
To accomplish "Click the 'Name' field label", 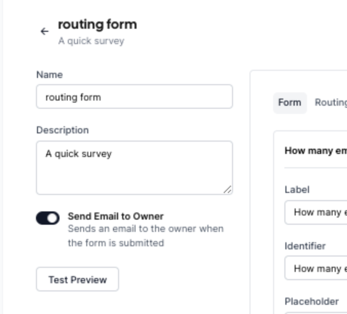I will coord(49,75).
